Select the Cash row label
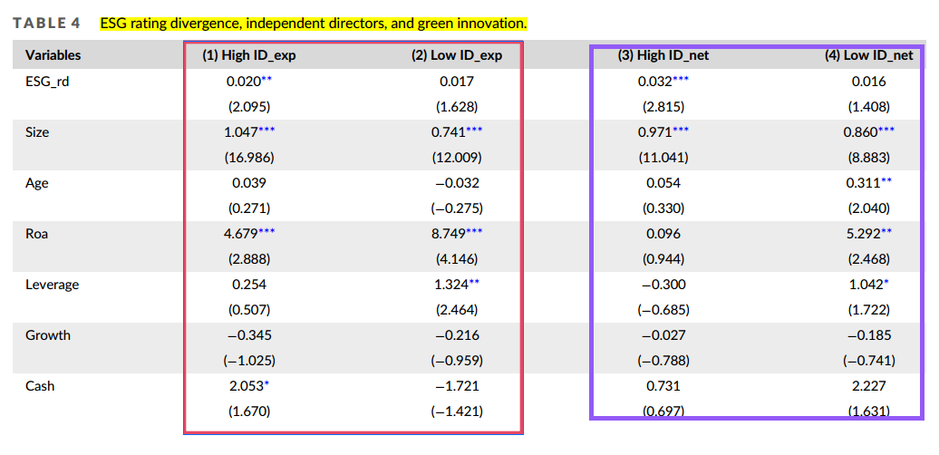 pyautogui.click(x=40, y=386)
